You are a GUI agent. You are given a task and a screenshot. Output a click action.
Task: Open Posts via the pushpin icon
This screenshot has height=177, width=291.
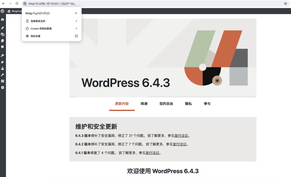click(3, 28)
